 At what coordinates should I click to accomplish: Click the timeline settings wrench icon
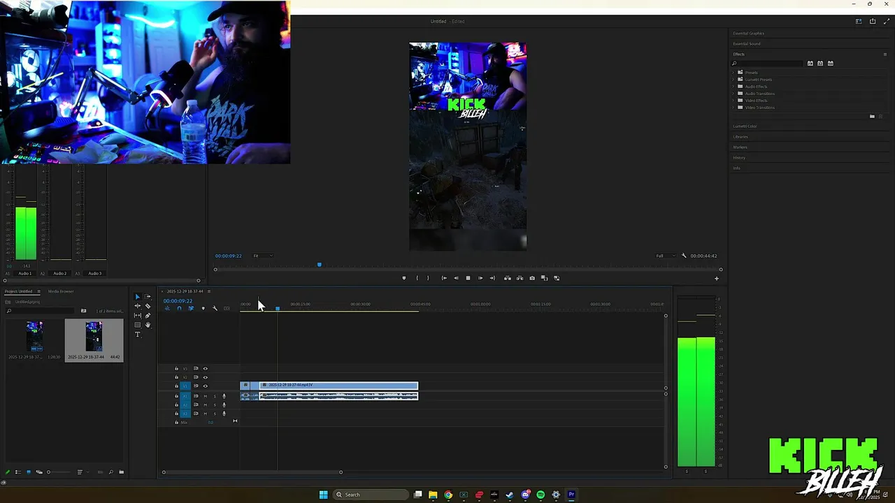[215, 308]
